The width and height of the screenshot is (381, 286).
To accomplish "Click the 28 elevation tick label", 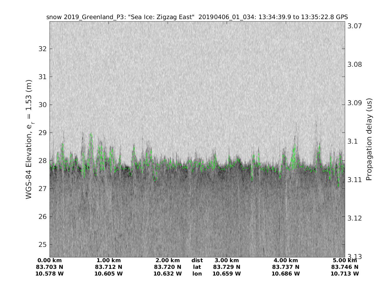I will coord(42,161).
